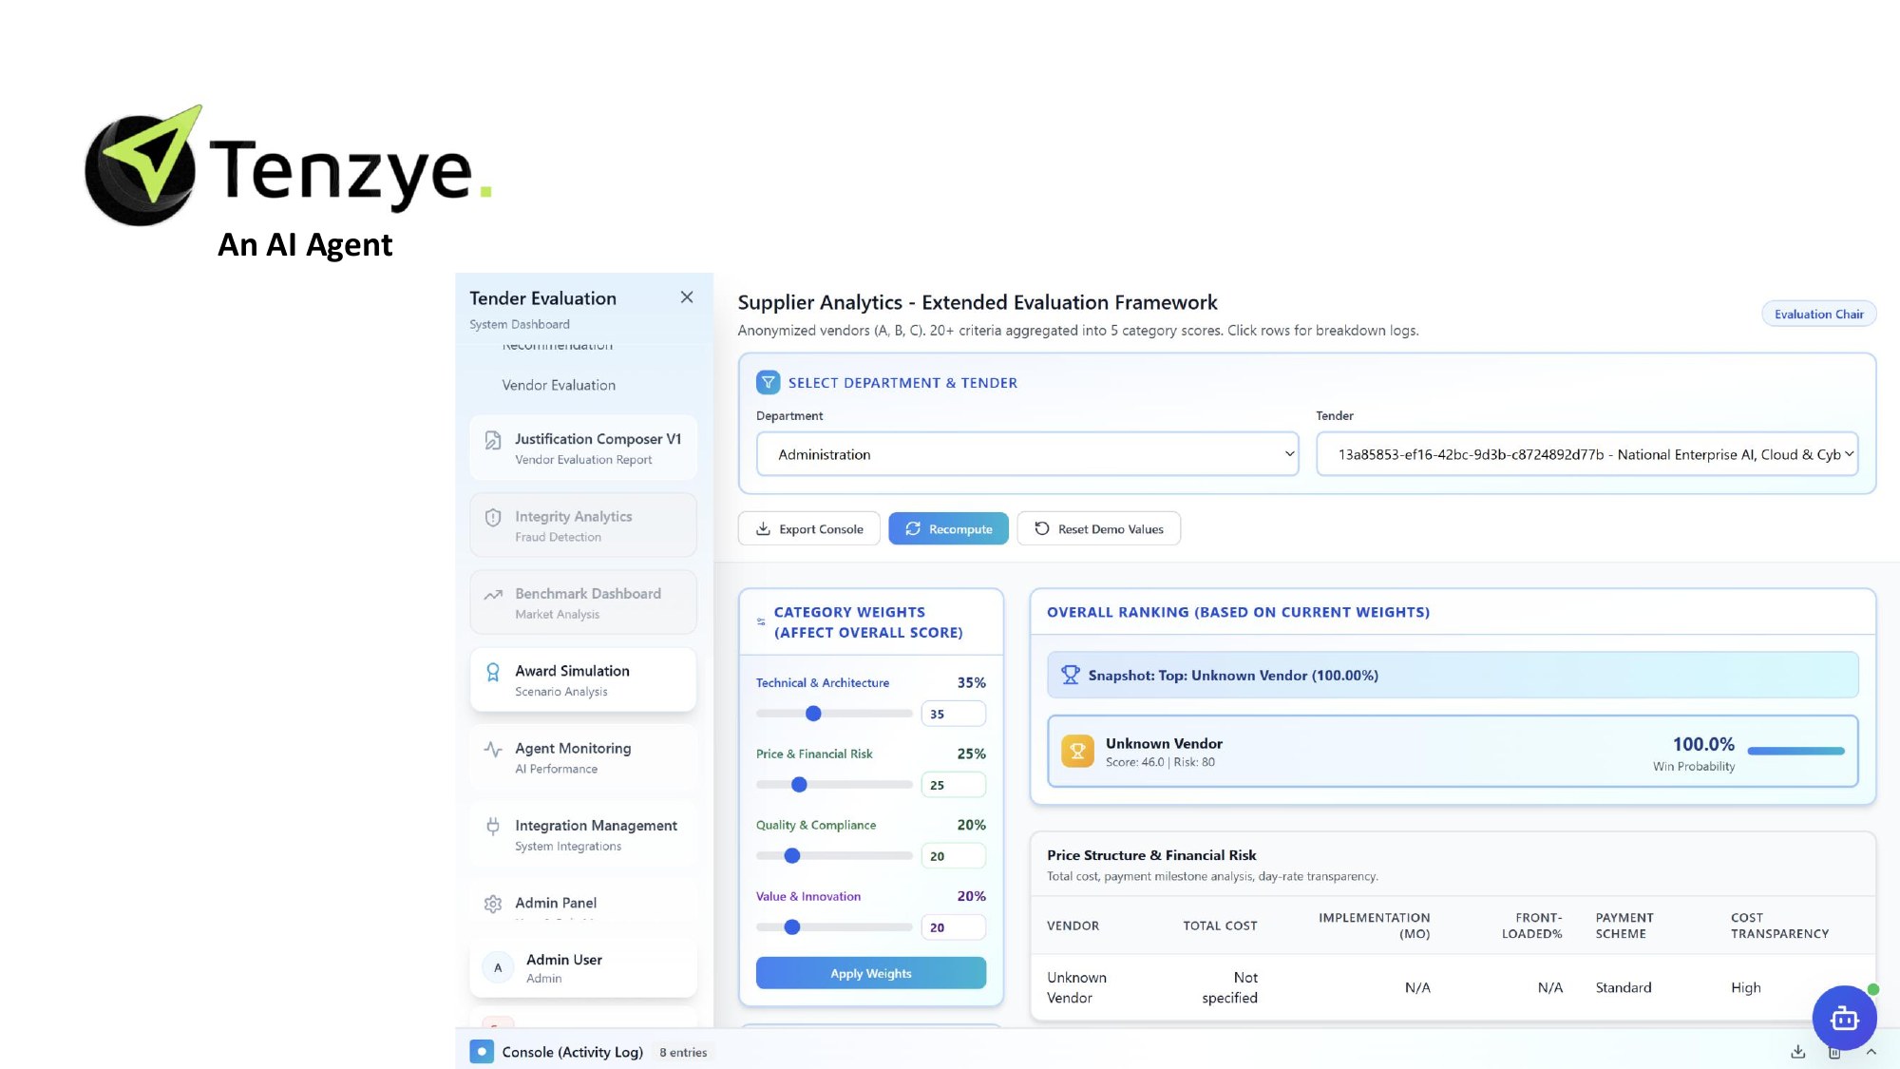Click the Console download icon
1900x1069 pixels.
click(x=1797, y=1052)
